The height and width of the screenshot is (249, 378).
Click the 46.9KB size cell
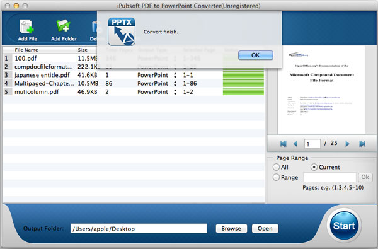click(88, 92)
